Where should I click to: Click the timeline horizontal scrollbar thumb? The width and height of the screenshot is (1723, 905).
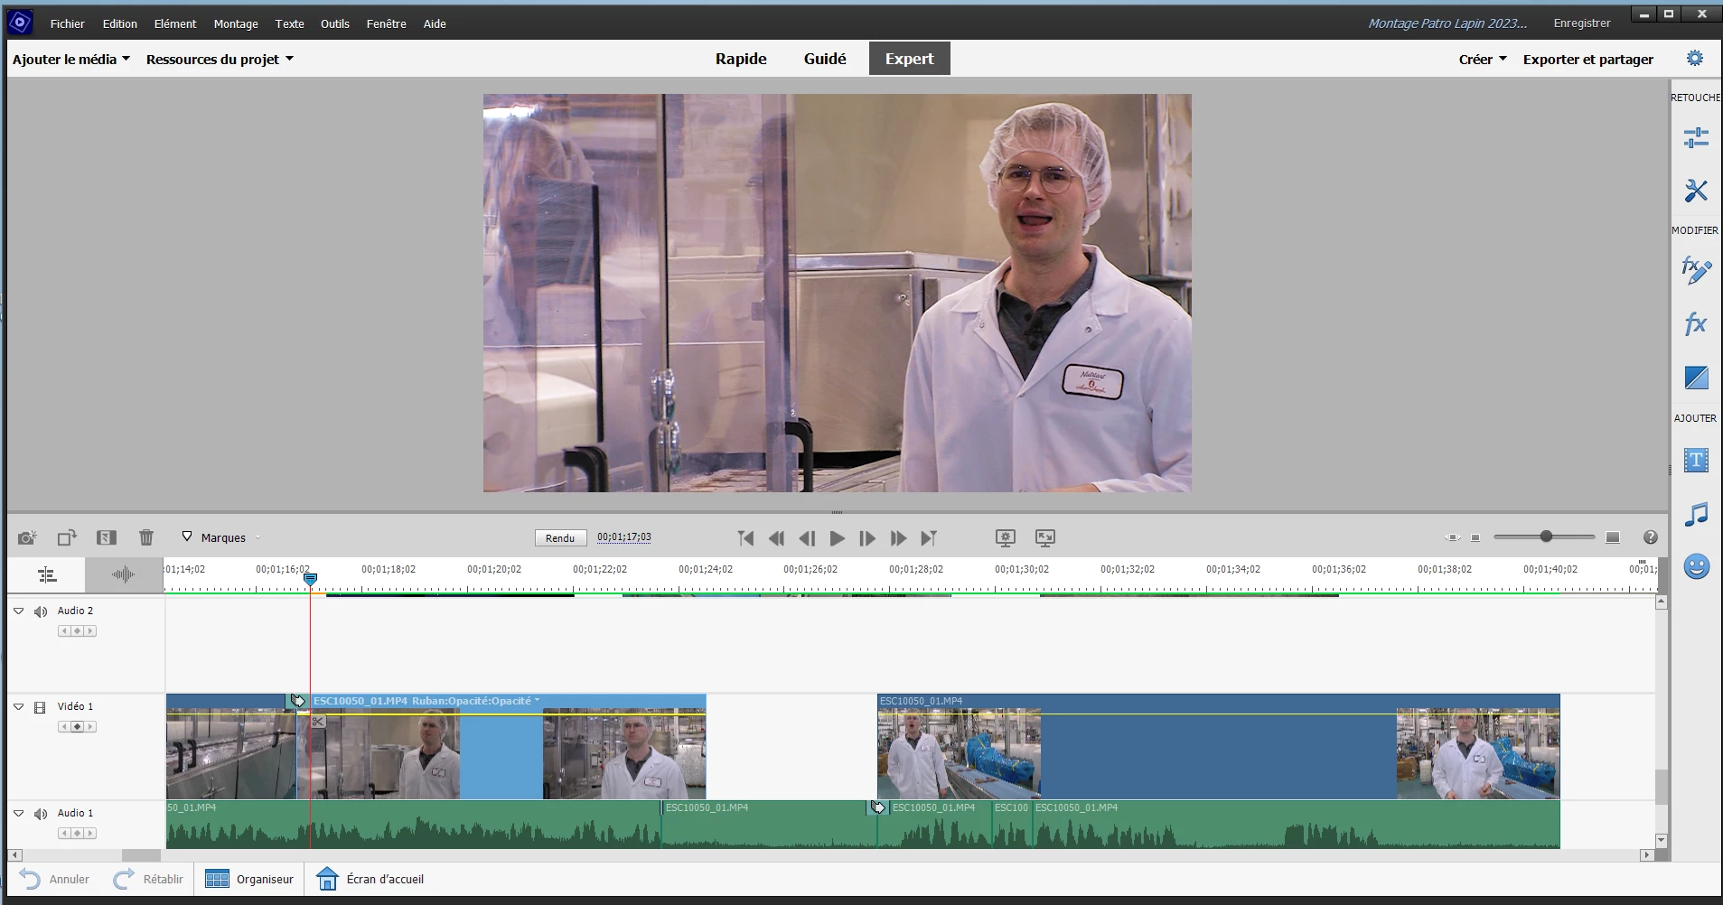(x=141, y=854)
